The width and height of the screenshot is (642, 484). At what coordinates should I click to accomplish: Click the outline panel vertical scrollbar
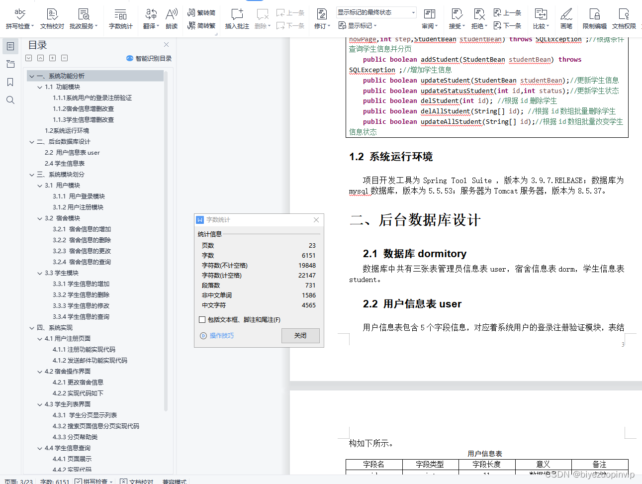point(166,241)
